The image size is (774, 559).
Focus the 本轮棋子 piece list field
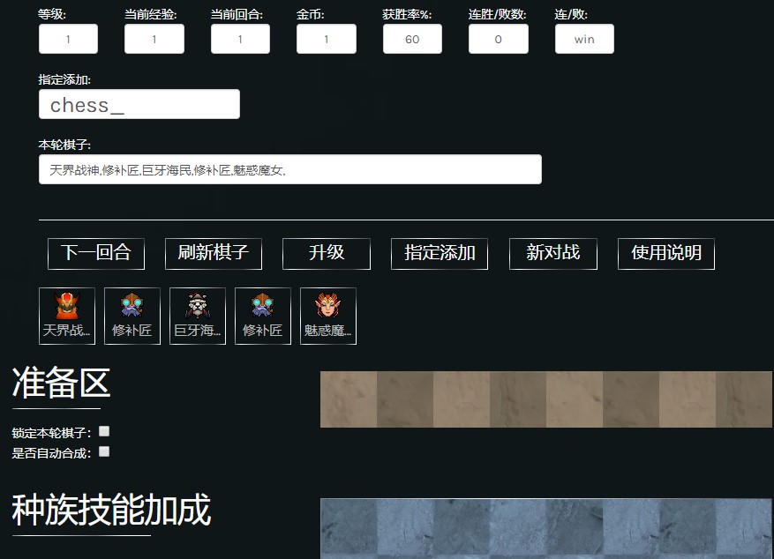(x=289, y=168)
